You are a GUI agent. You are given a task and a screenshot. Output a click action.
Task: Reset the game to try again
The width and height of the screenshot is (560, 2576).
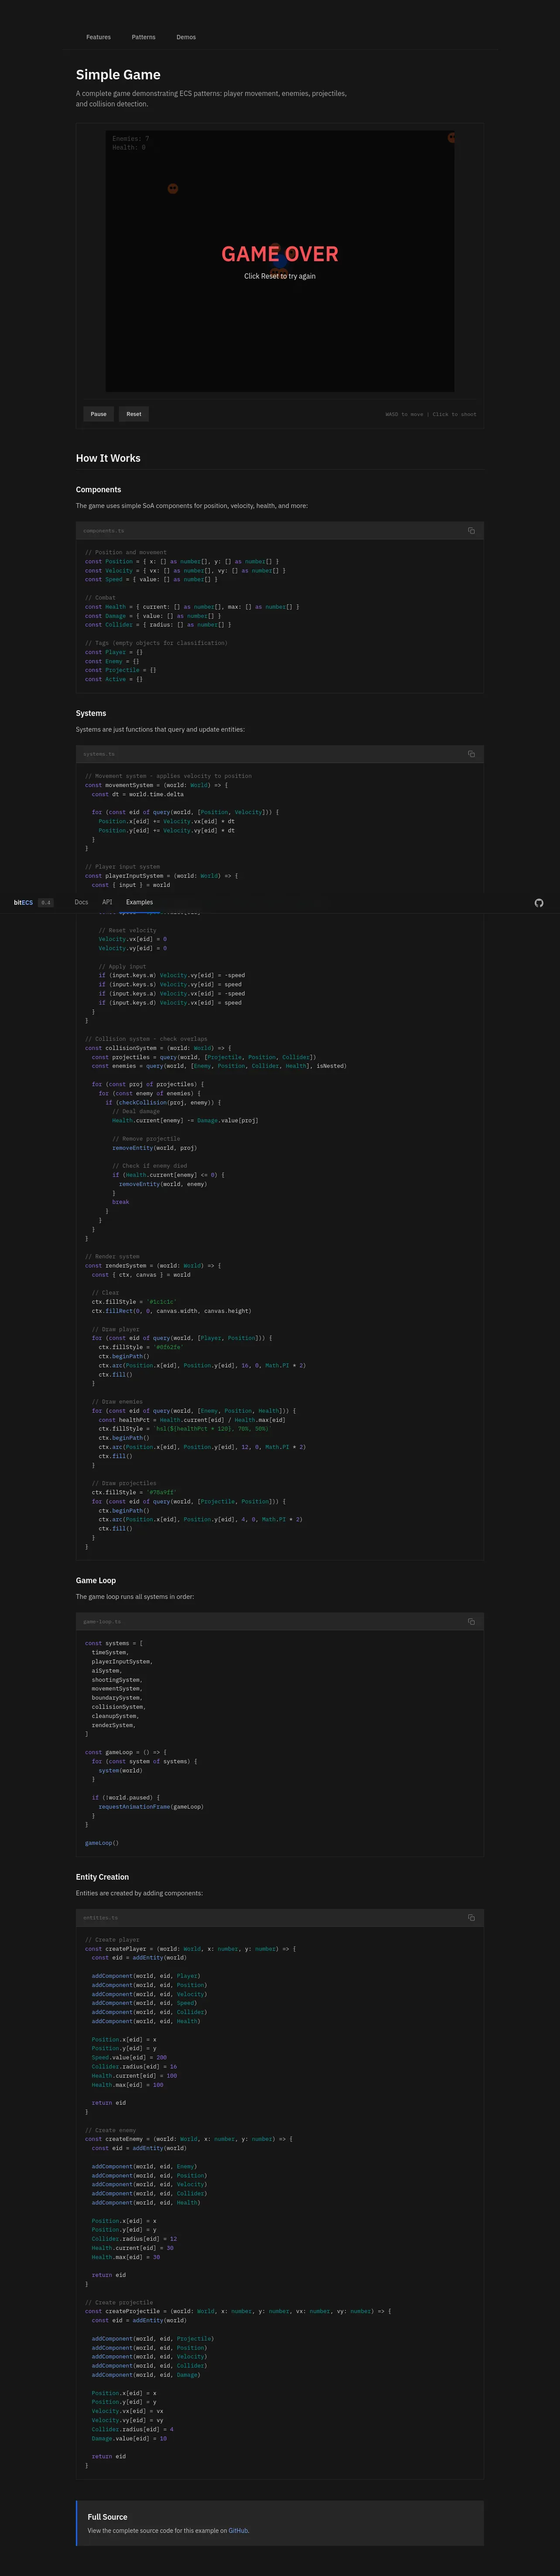tap(134, 414)
